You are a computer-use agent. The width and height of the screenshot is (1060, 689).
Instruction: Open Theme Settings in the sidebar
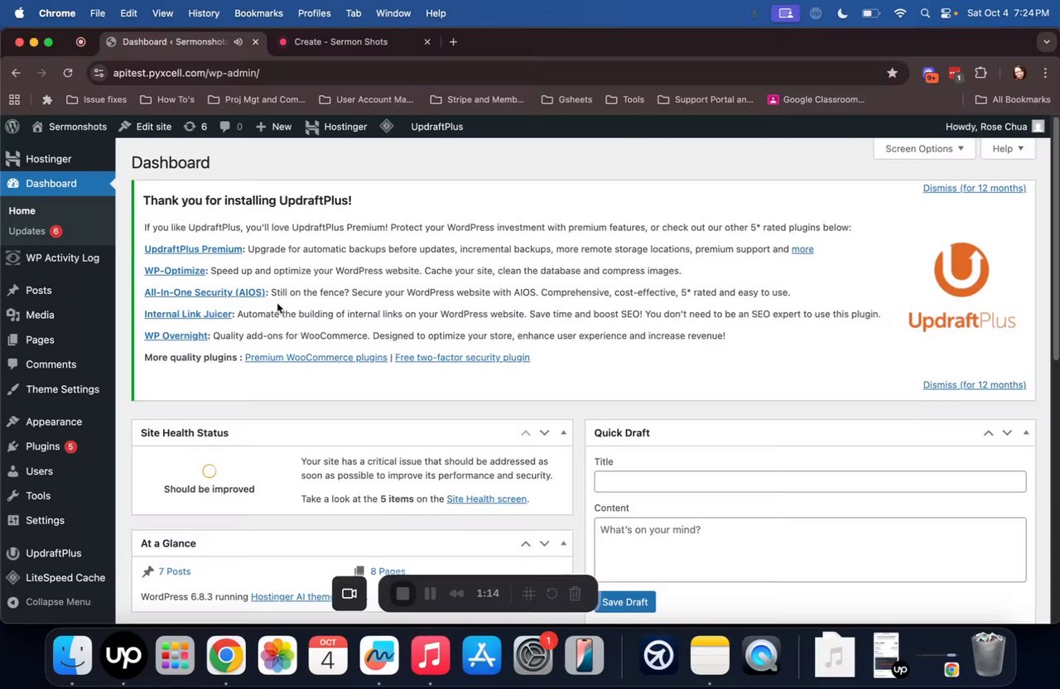coord(58,389)
